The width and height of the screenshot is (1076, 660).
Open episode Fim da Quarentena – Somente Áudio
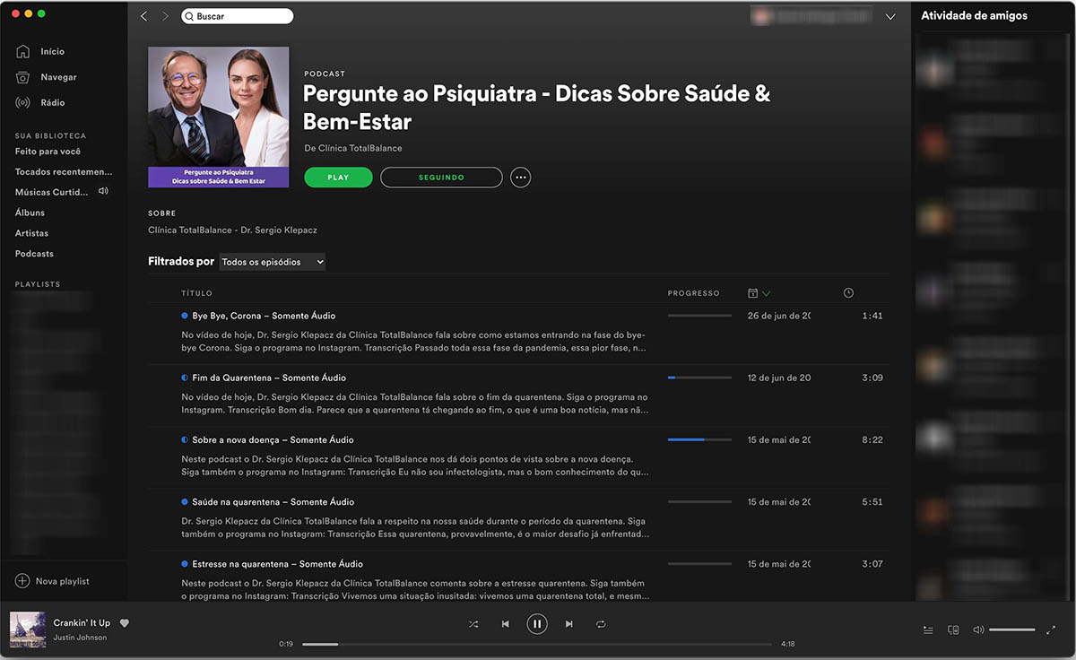pos(269,378)
